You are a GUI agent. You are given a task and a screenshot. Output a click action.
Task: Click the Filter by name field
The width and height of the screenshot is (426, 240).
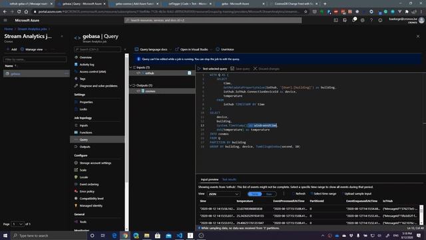[35, 59]
